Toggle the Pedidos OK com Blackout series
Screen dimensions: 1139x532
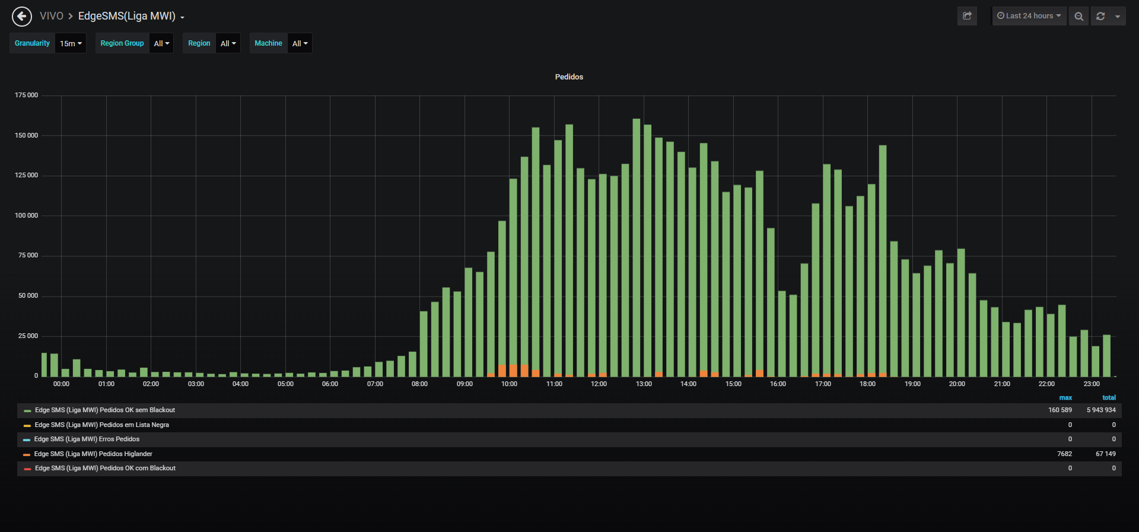point(106,469)
